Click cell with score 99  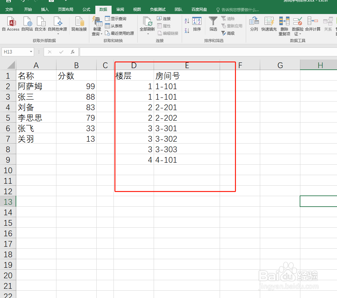76,86
